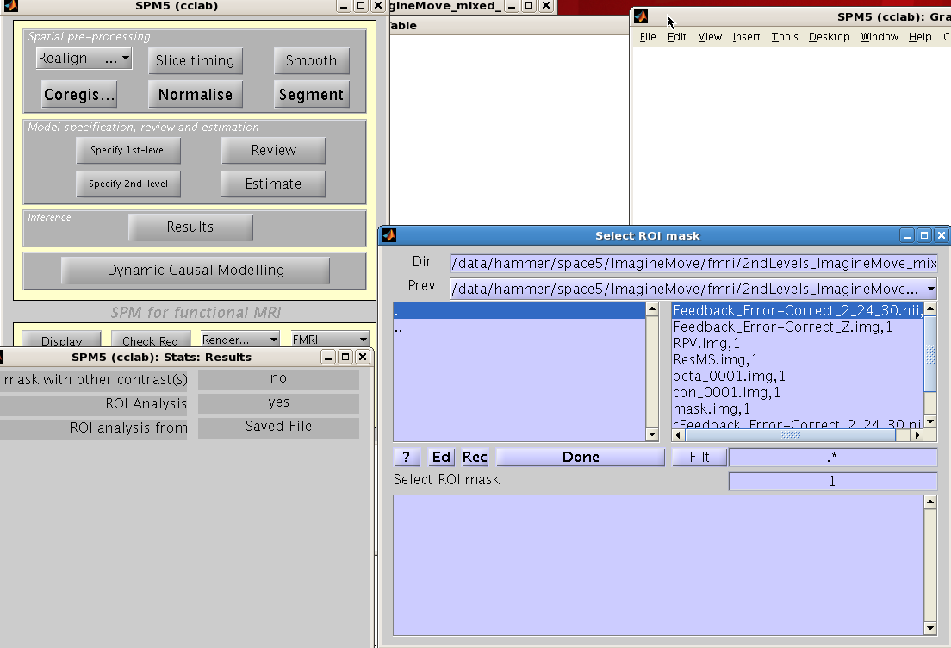Viewport: 951px width, 648px height.
Task: Select the single-dot current directory entry
Action: pos(519,311)
